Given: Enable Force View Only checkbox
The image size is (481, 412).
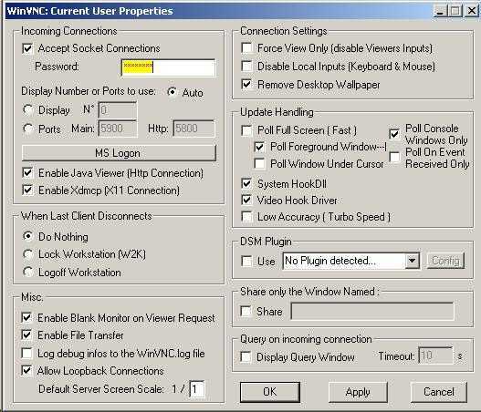Looking at the screenshot, I should click(x=247, y=48).
